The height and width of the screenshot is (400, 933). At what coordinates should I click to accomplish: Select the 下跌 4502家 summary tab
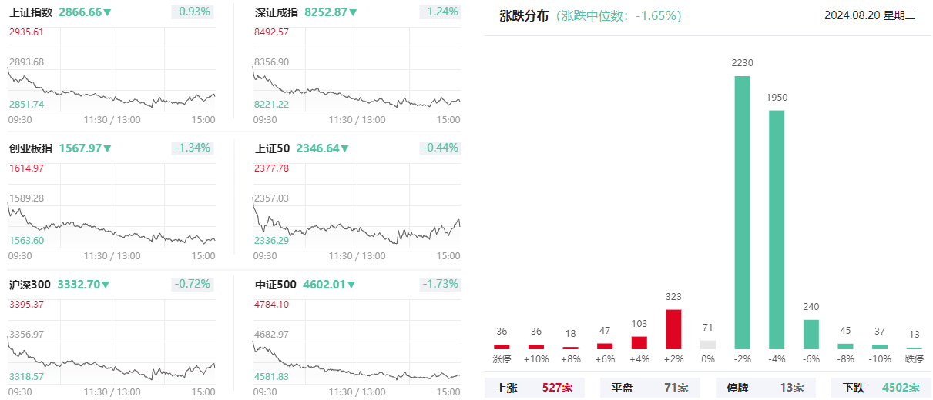pos(881,388)
